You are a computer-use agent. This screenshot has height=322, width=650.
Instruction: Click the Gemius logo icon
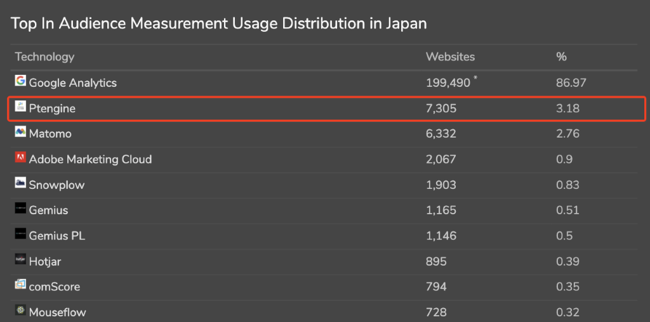click(20, 209)
